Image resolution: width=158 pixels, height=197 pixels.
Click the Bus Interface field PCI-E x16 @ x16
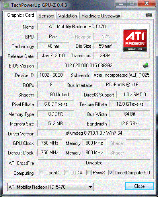(x=122, y=85)
